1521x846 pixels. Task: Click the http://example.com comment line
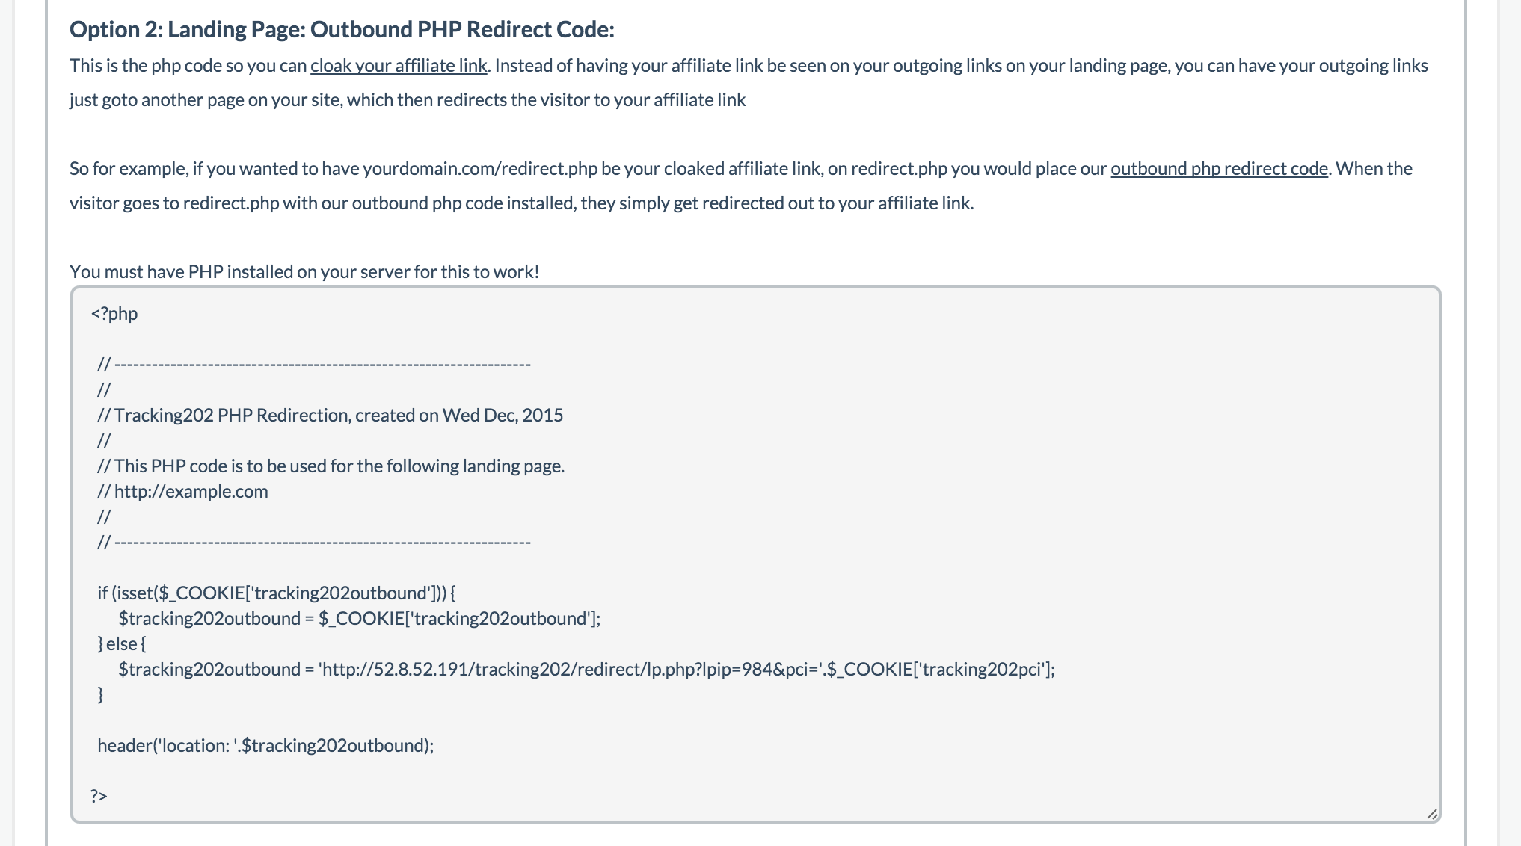(x=183, y=492)
